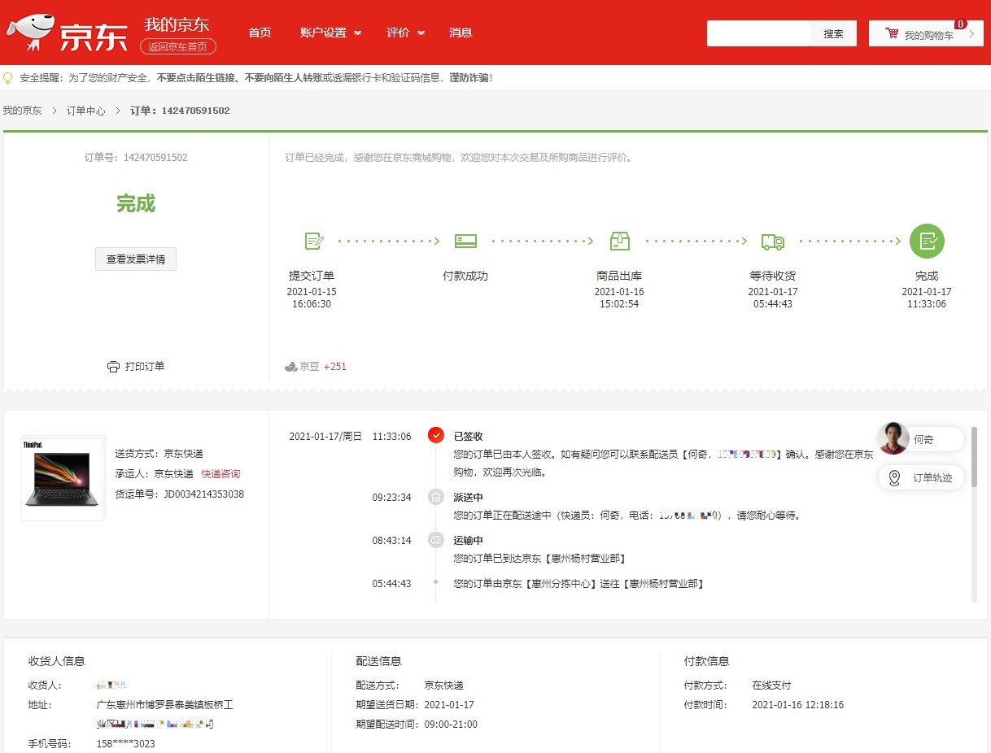Click the printer icon for 打印订单

click(113, 367)
